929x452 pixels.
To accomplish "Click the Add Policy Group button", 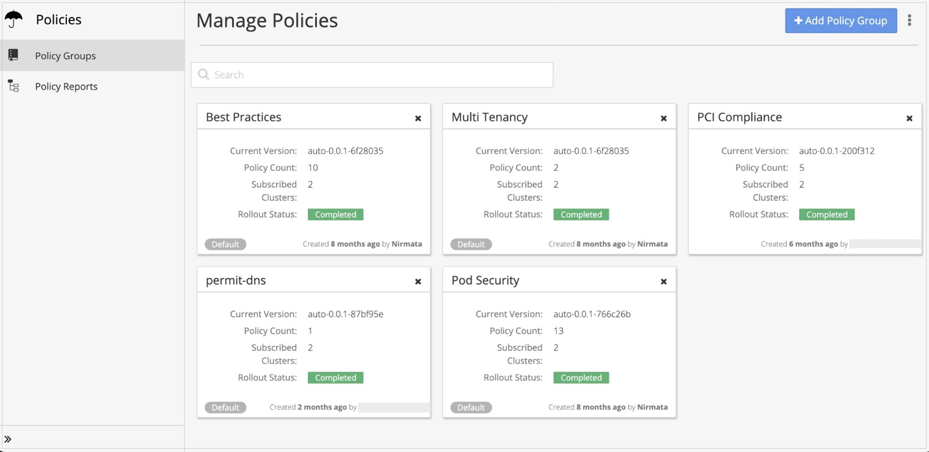I will click(x=841, y=21).
